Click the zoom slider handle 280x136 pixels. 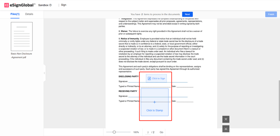(x=114, y=132)
